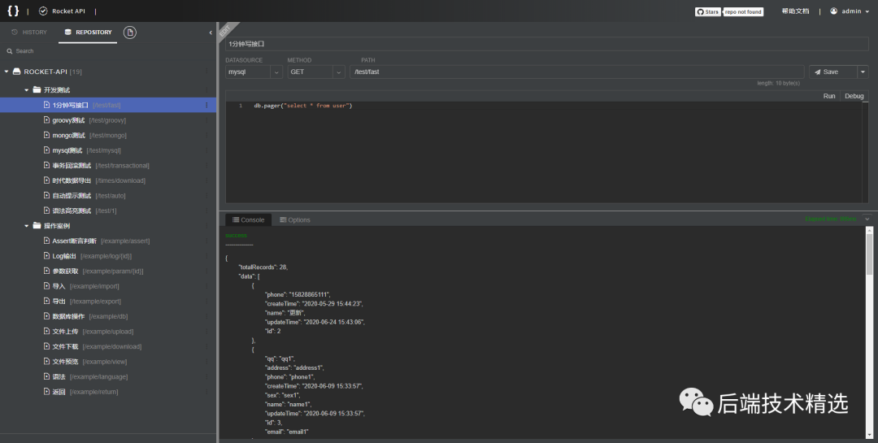Click the curly braces logo icon

point(12,11)
